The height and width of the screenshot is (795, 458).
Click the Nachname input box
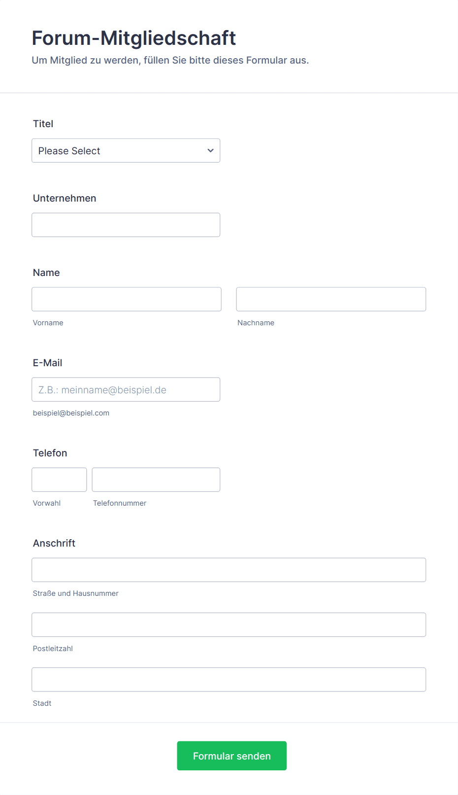331,299
